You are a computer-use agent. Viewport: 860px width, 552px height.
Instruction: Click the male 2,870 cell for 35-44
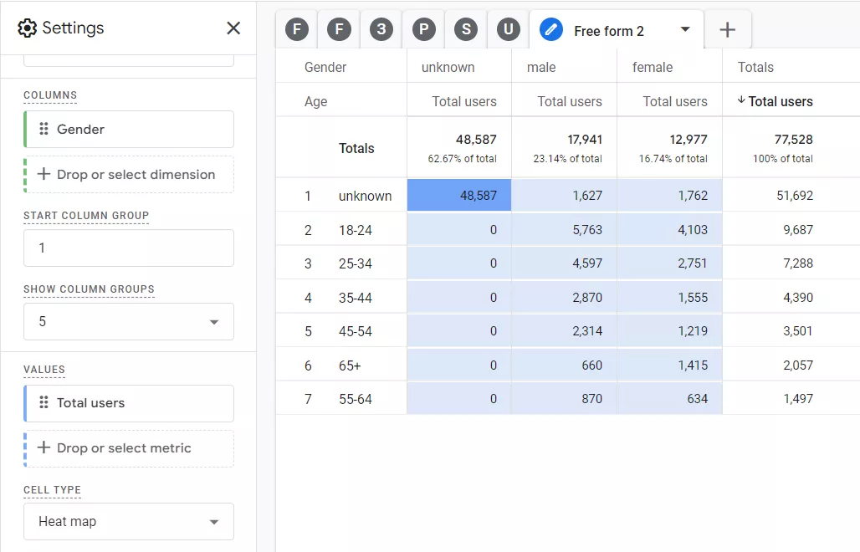click(x=564, y=298)
